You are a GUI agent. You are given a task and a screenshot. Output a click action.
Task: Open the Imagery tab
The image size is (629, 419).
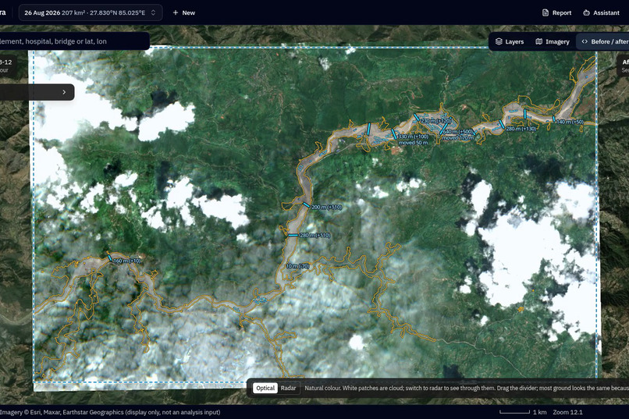pyautogui.click(x=553, y=41)
